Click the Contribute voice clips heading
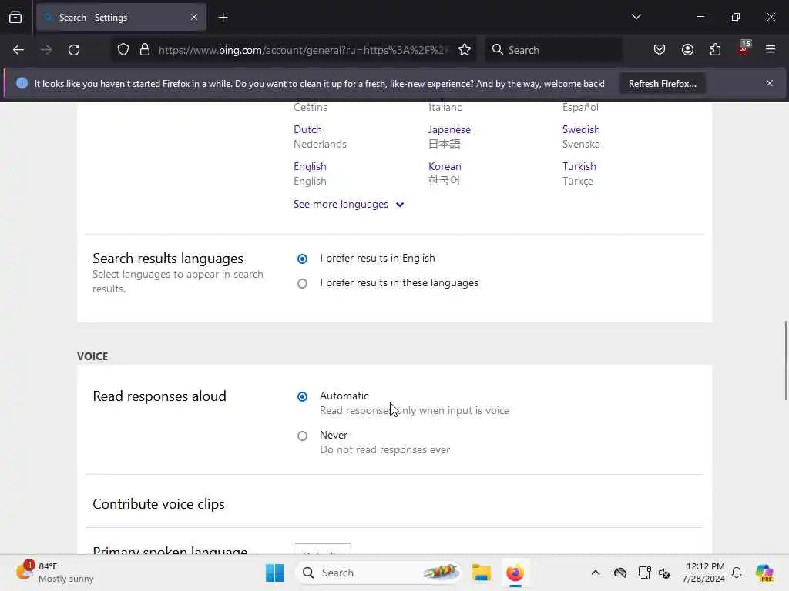This screenshot has height=591, width=789. 159,504
